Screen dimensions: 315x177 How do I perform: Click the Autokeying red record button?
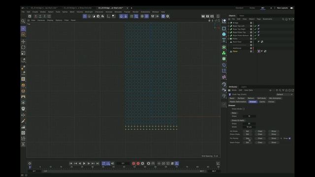[x=138, y=164]
